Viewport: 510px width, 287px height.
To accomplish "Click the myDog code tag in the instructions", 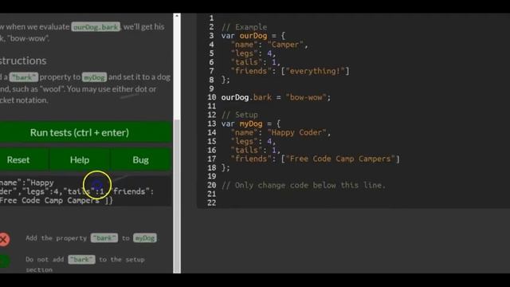I will [x=94, y=77].
